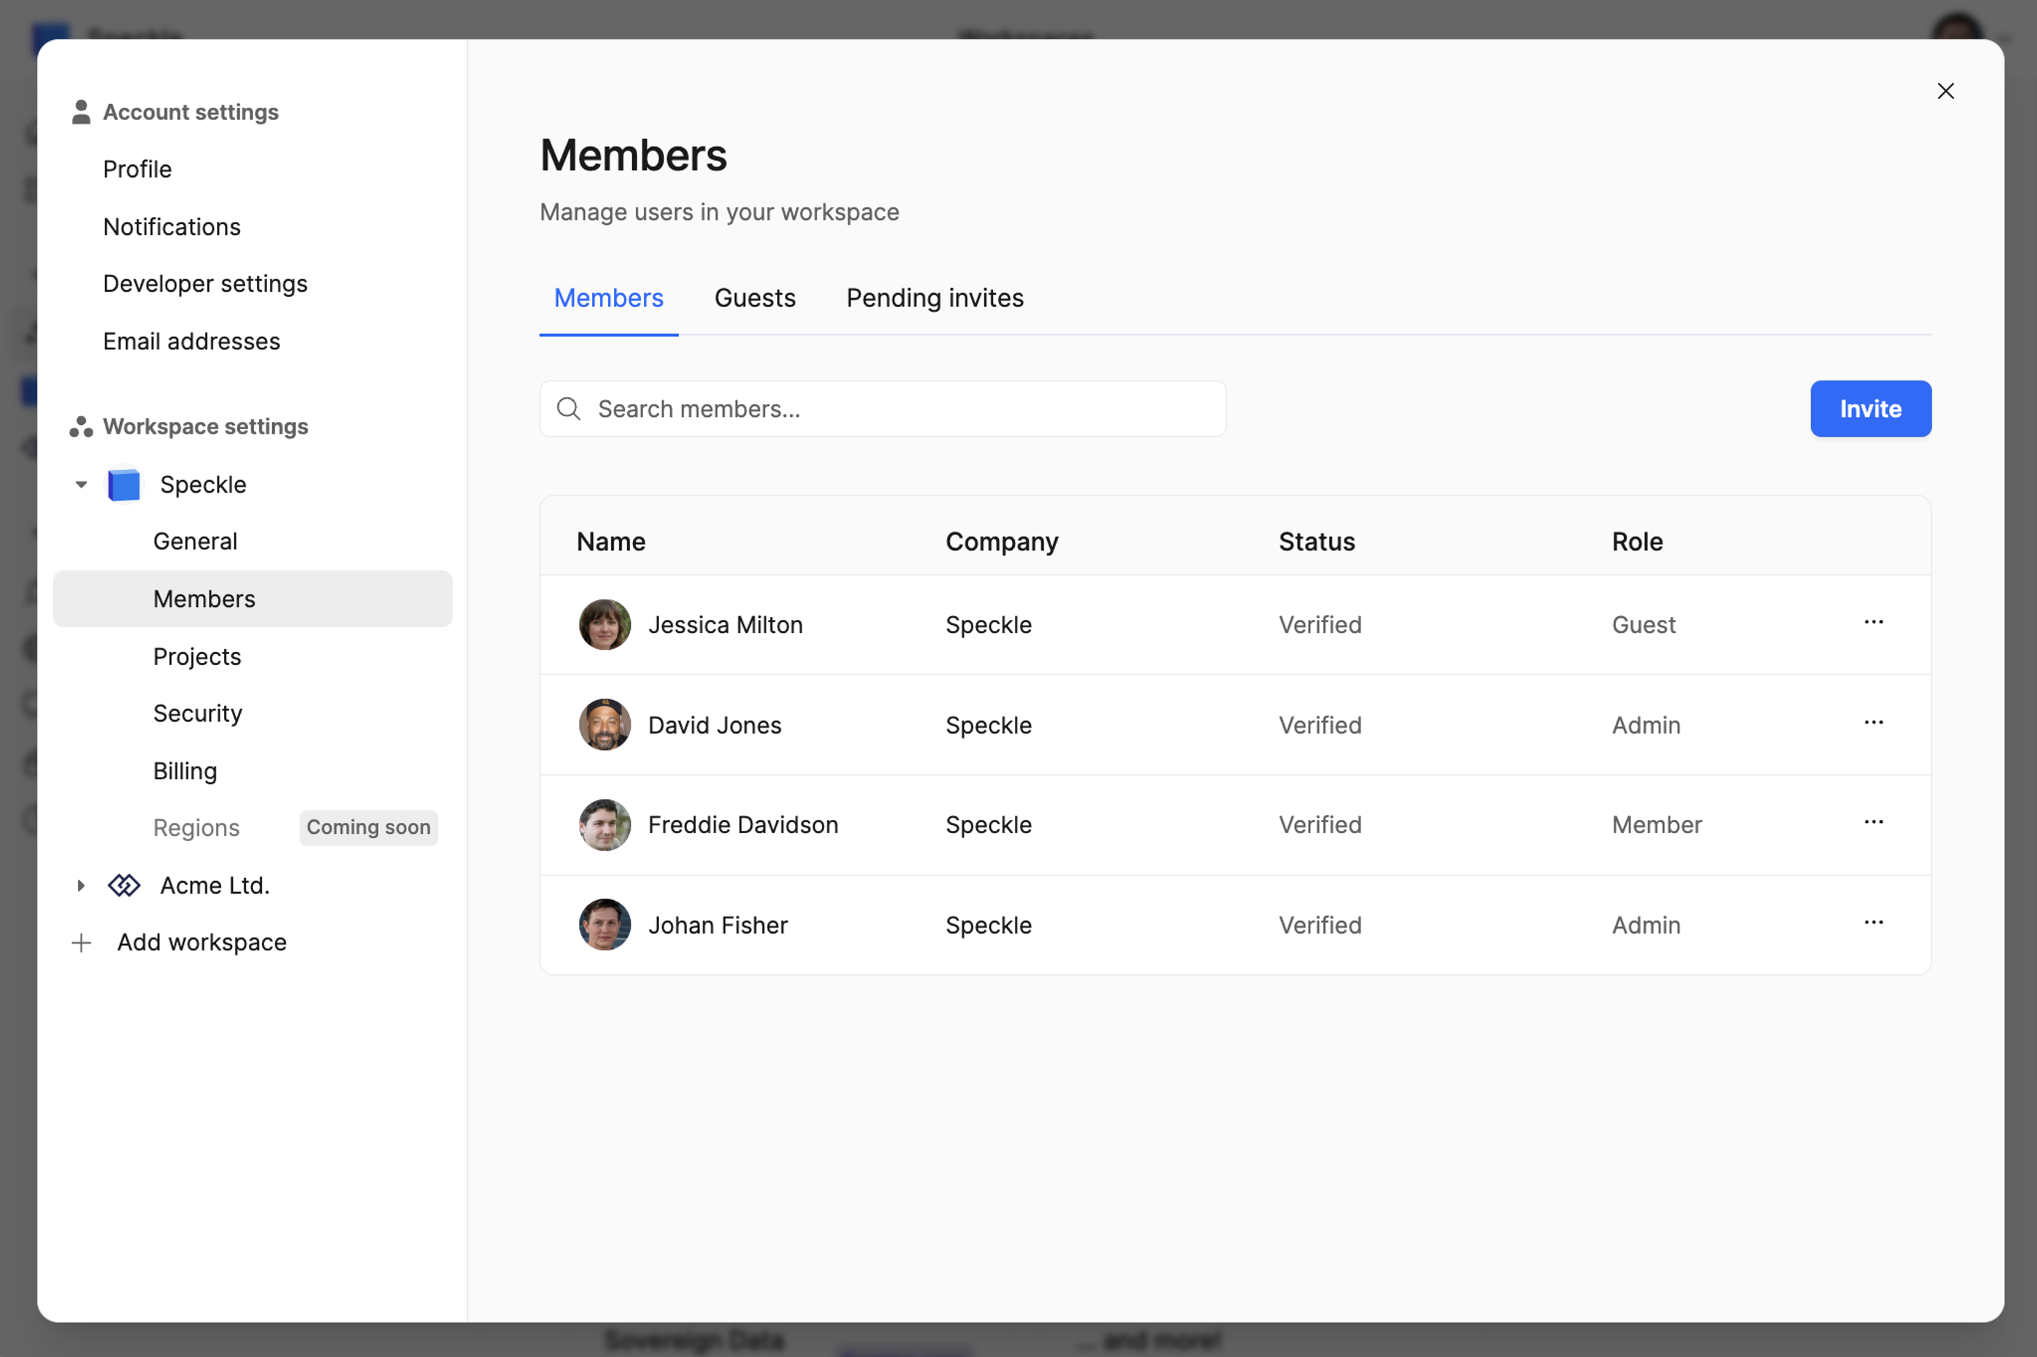Open General under Speckle workspace
Image resolution: width=2037 pixels, height=1357 pixels.
(195, 542)
